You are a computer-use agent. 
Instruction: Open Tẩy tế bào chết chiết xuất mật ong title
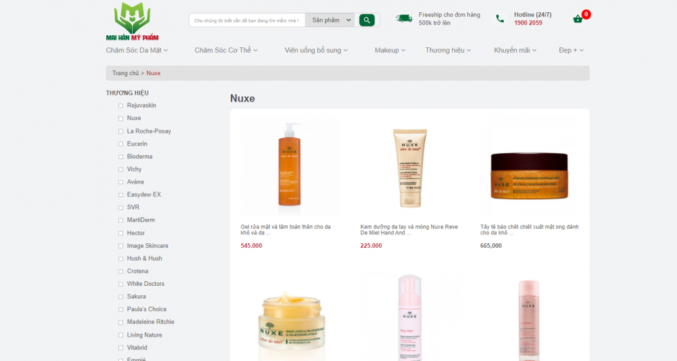pyautogui.click(x=529, y=230)
